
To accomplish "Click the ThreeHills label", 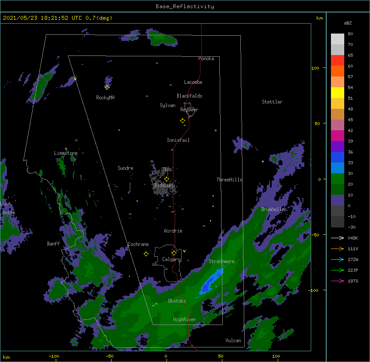I will (229, 180).
